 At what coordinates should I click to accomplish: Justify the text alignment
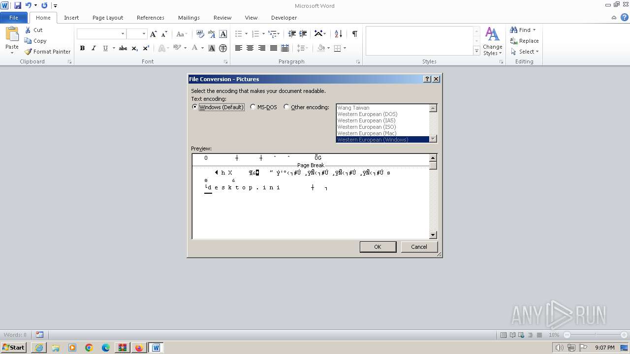273,48
